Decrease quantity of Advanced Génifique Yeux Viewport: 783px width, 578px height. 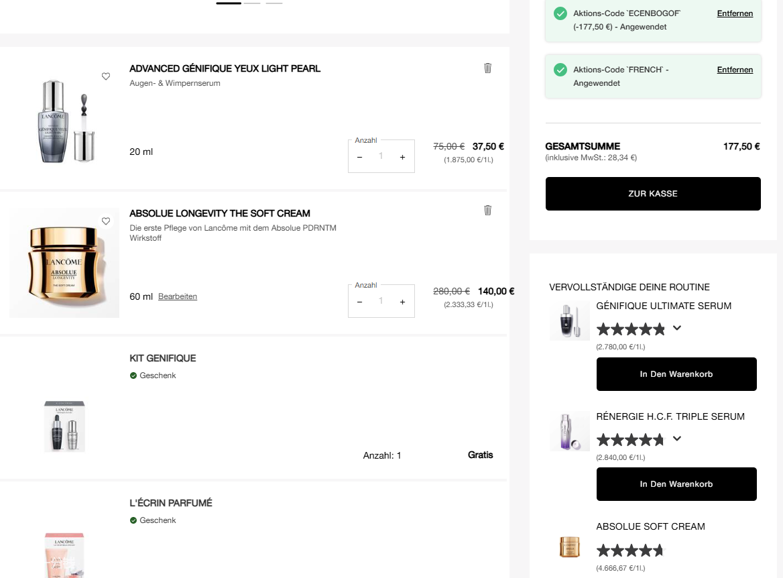tap(360, 157)
